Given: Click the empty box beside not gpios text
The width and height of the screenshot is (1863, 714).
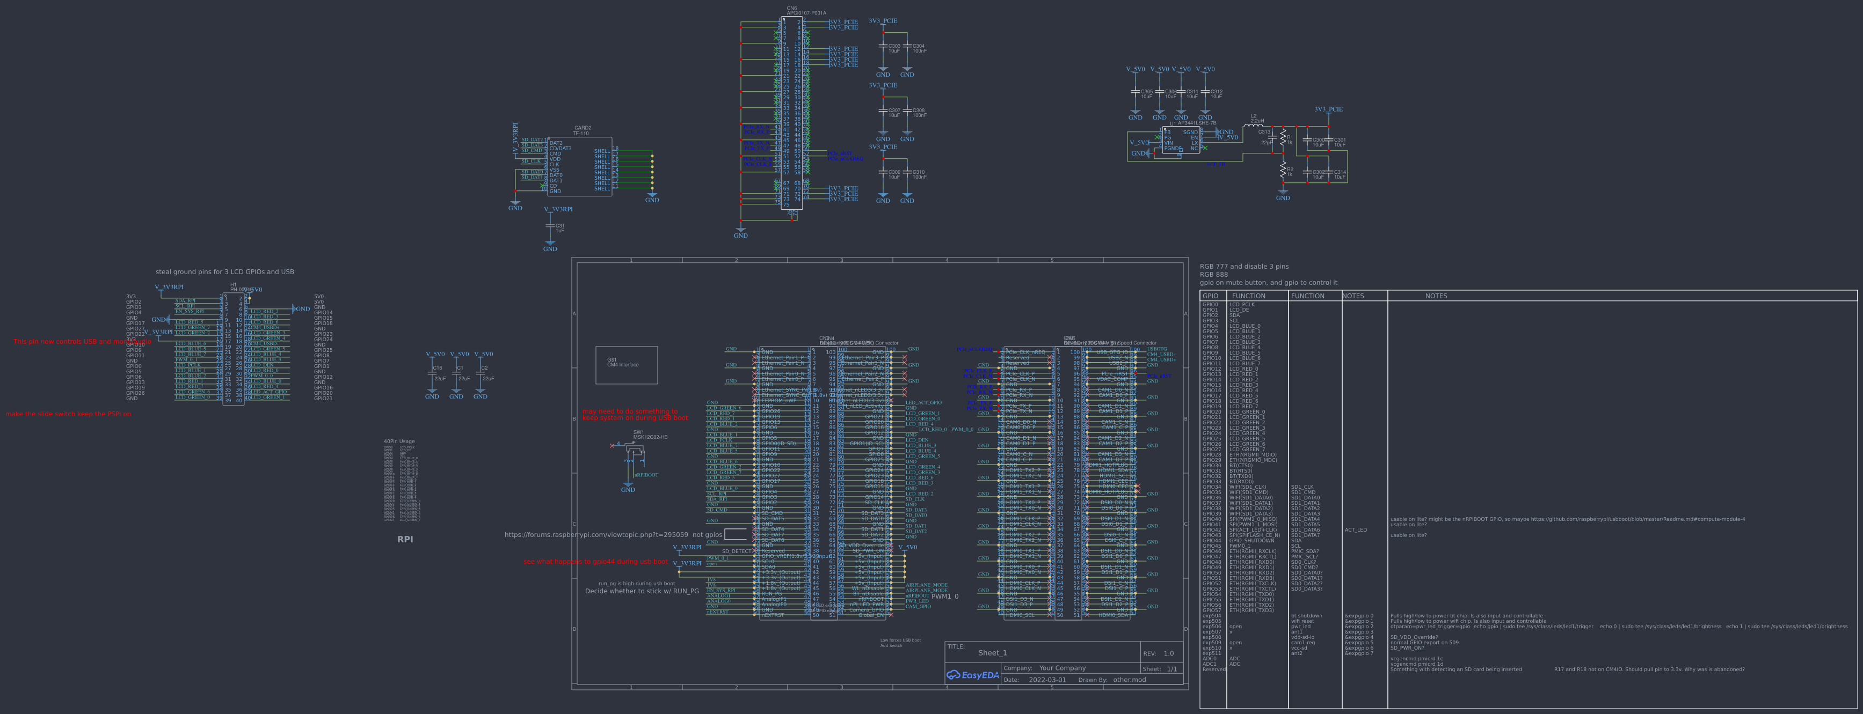Looking at the screenshot, I should tap(736, 534).
